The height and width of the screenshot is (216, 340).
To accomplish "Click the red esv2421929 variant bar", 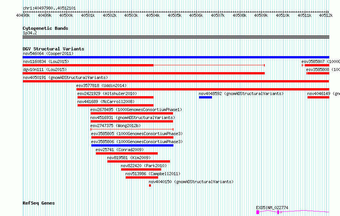I will point(116,97).
